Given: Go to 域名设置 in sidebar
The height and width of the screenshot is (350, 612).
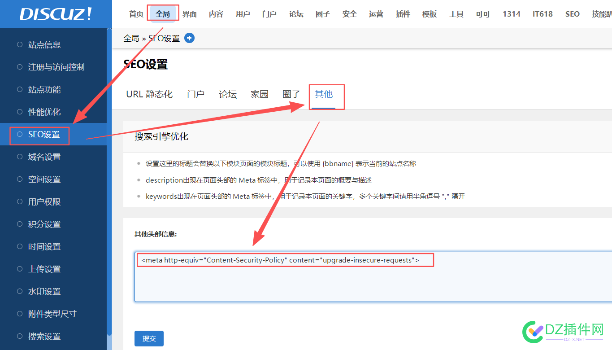Looking at the screenshot, I should coord(44,157).
